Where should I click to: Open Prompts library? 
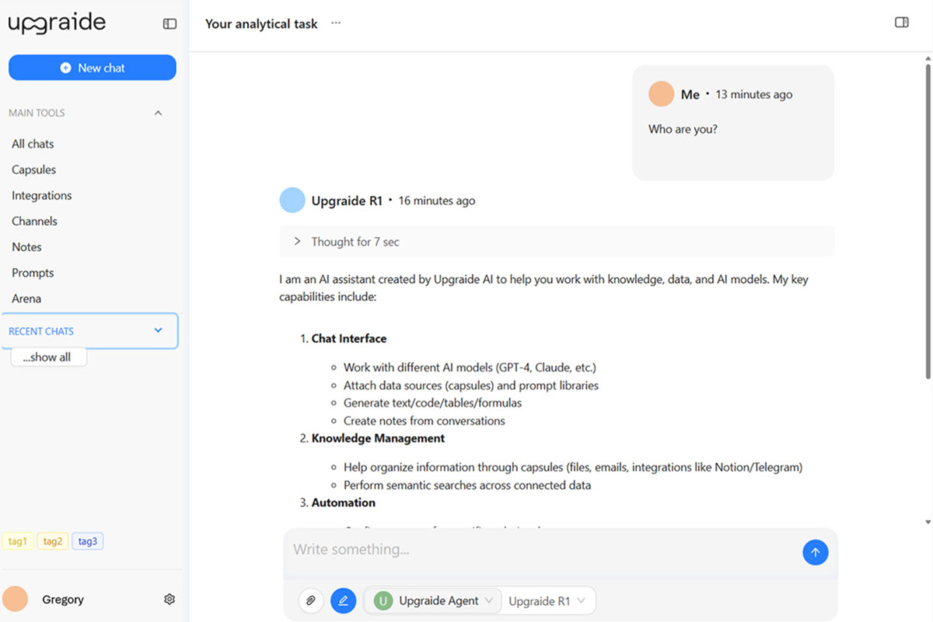pos(33,273)
